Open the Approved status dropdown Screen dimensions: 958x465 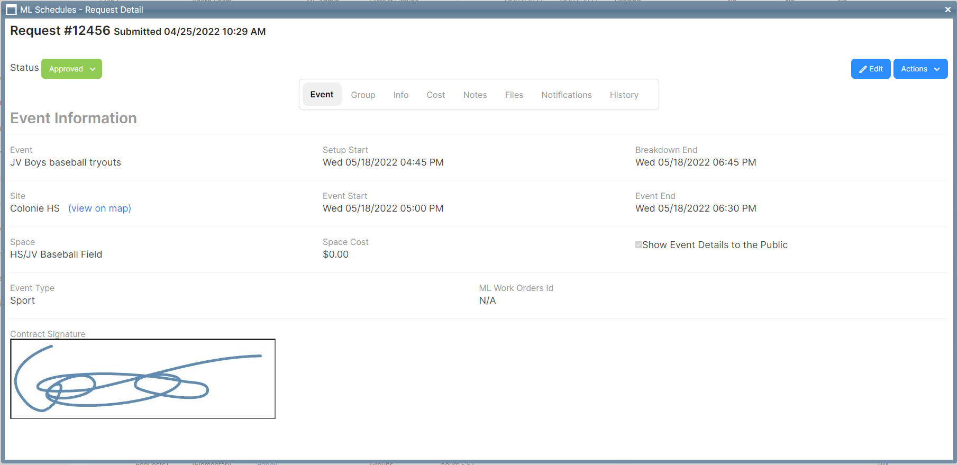71,69
